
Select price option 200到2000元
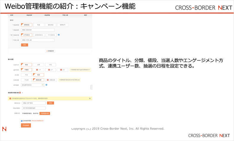pyautogui.click(x=39, y=35)
